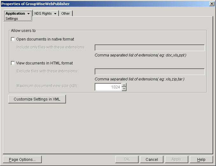
Task: Click the hint text 'eg: xls,zip,tar'
Action: click(171, 79)
